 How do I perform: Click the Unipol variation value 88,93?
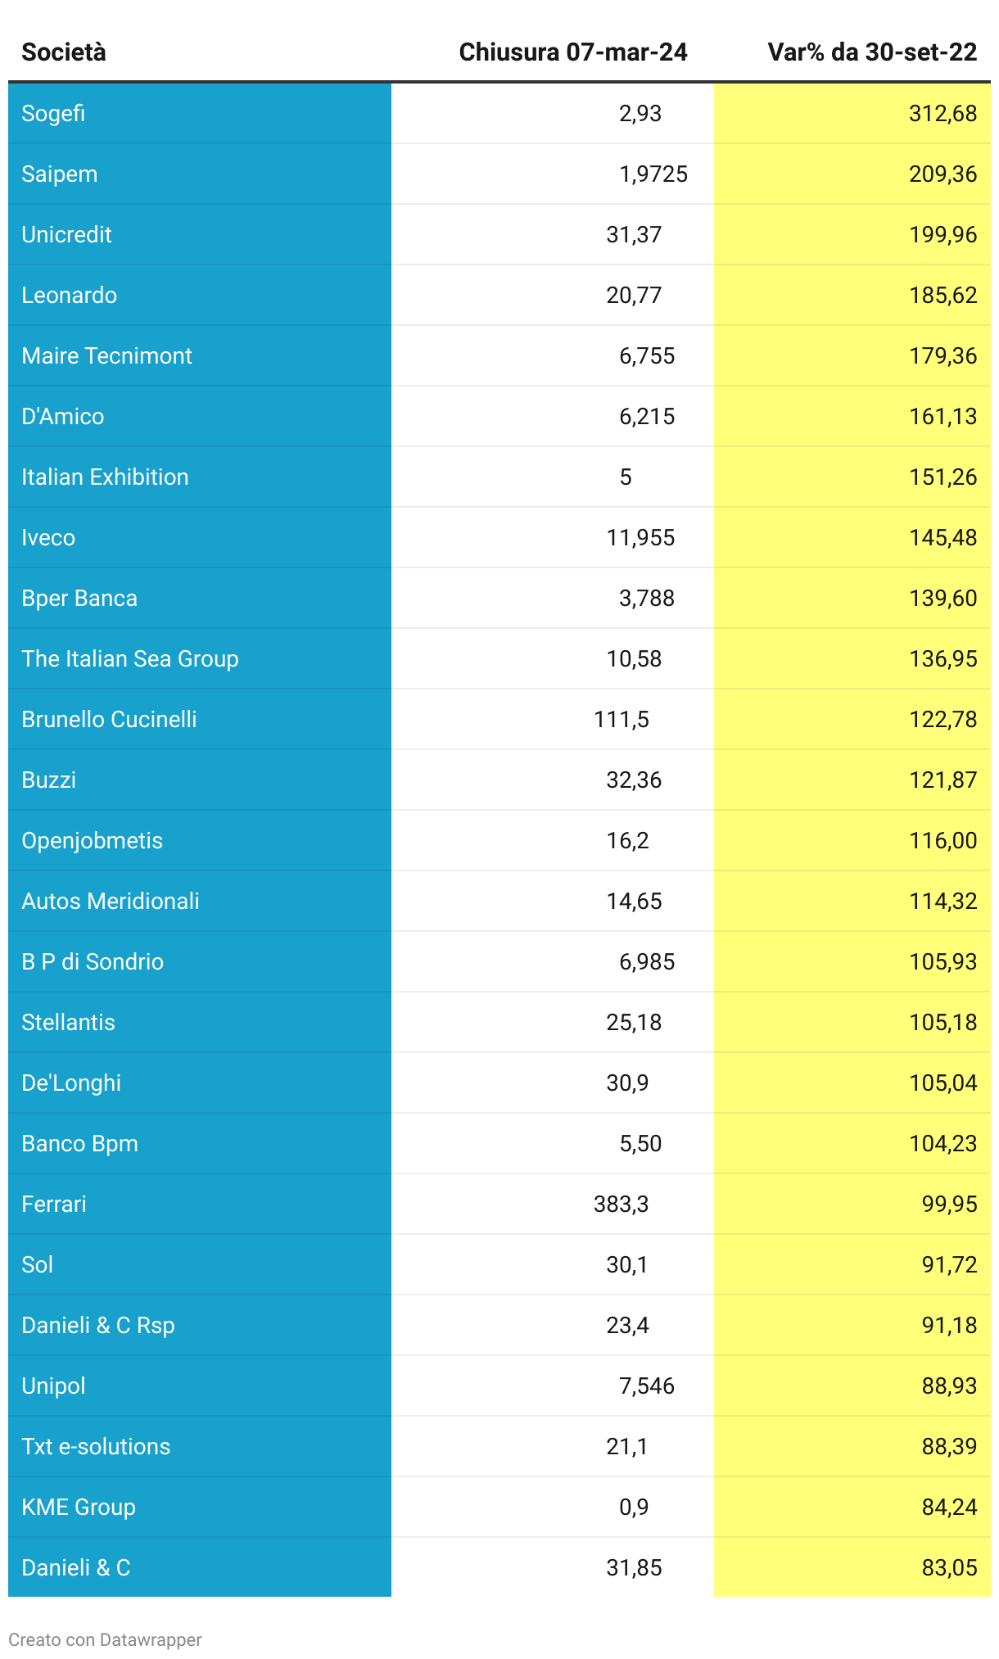(949, 1386)
